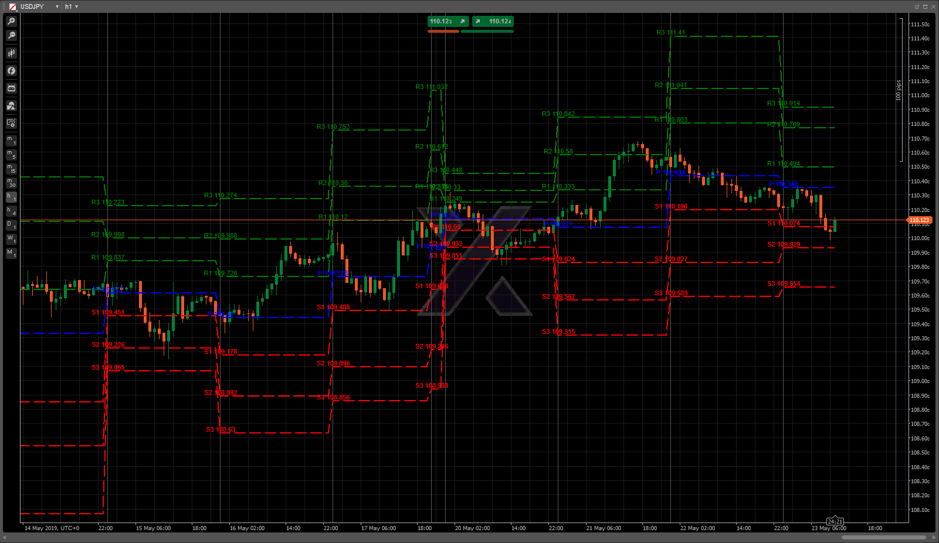Screen dimensions: 939x543
Task: Click the zoom in magnifier icon
Action: coord(11,21)
